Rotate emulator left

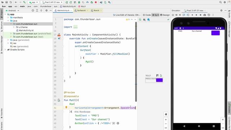tap(184, 15)
